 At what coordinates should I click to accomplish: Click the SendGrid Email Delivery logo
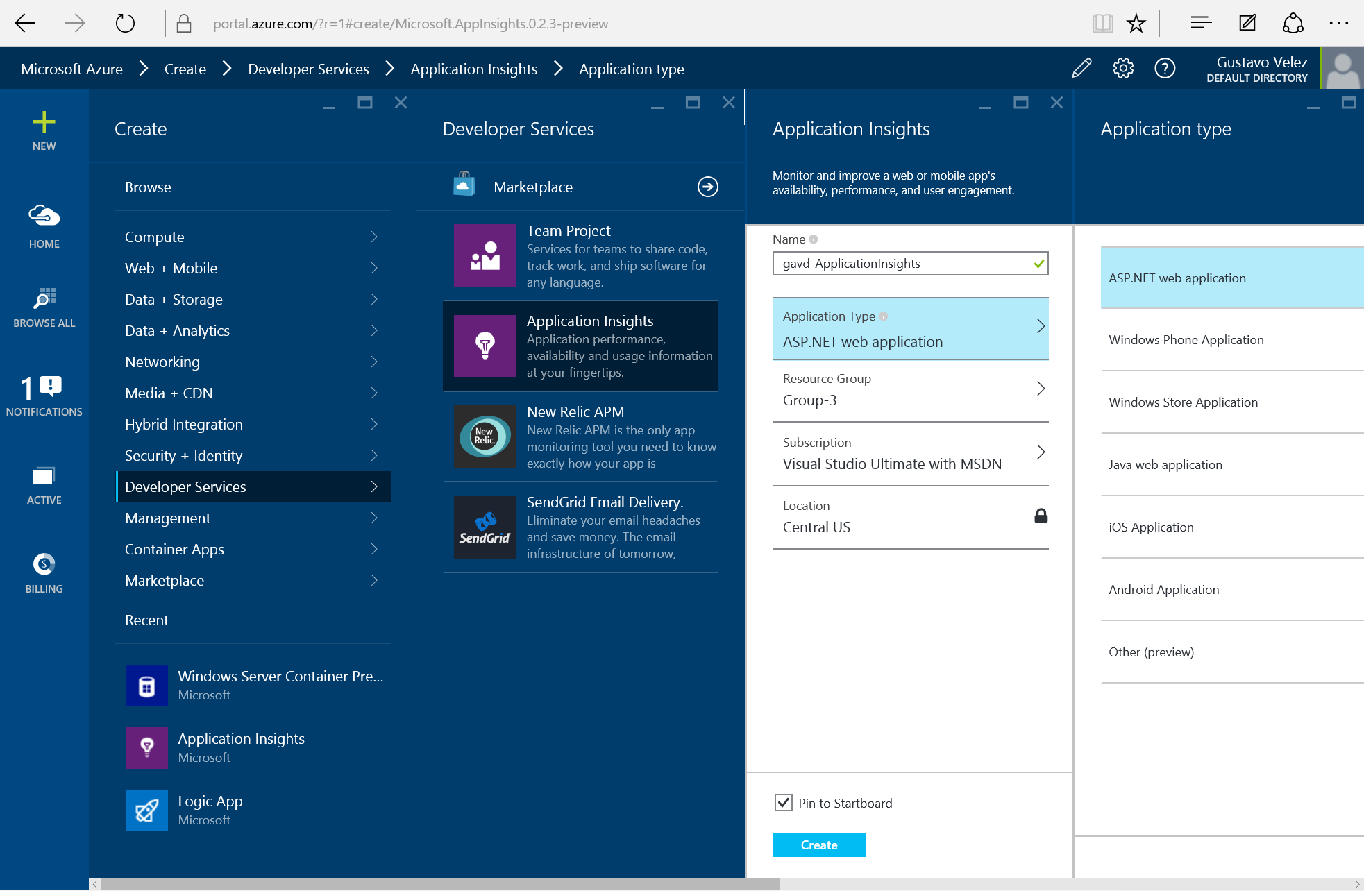point(485,527)
